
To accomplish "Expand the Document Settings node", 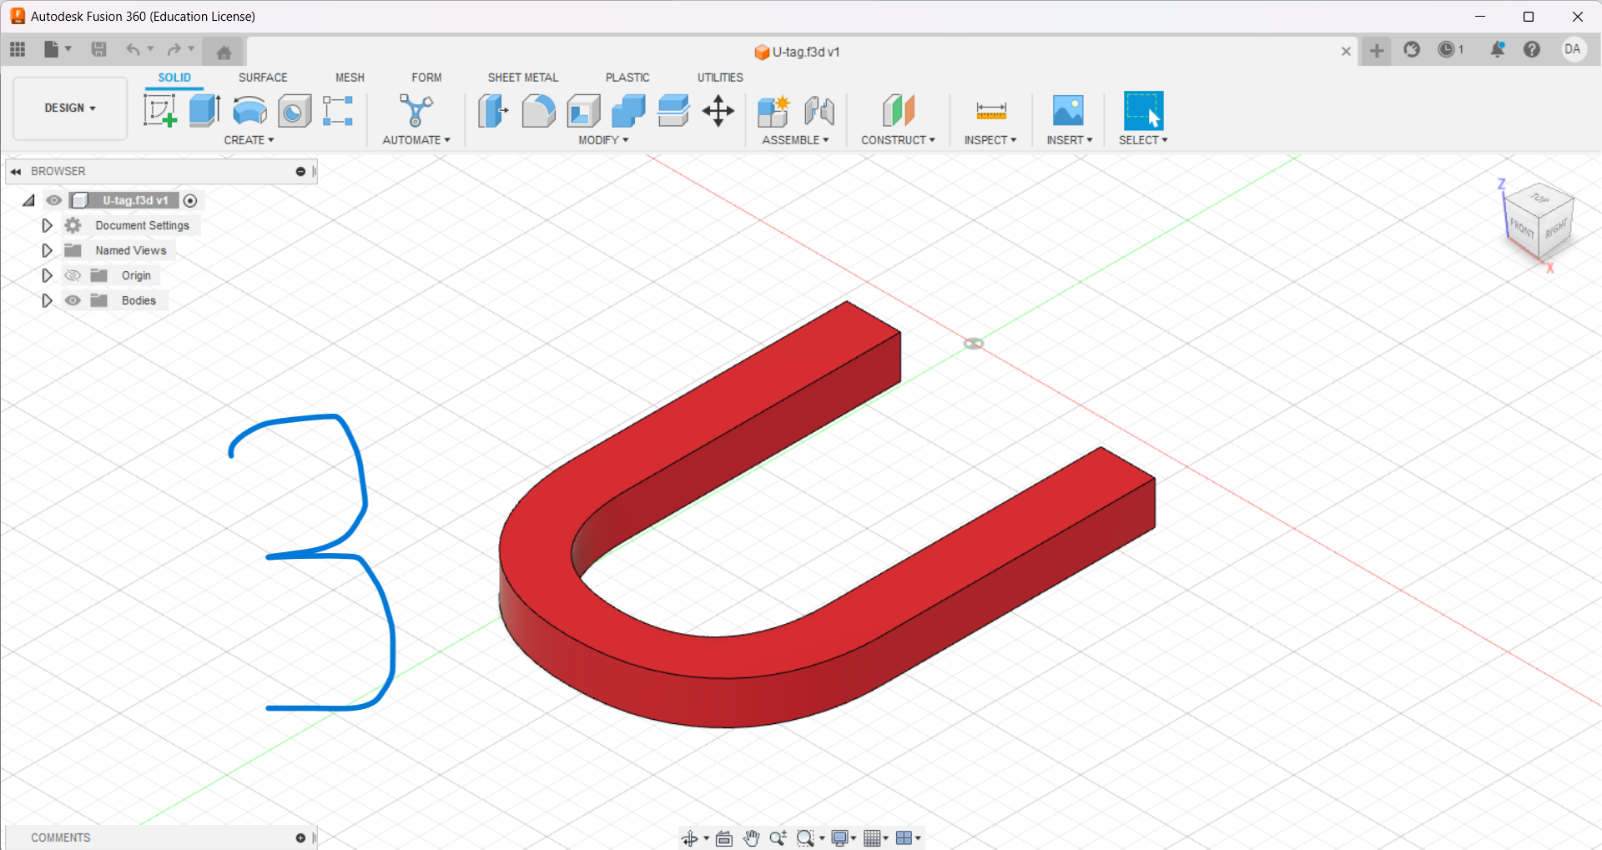I will point(47,225).
